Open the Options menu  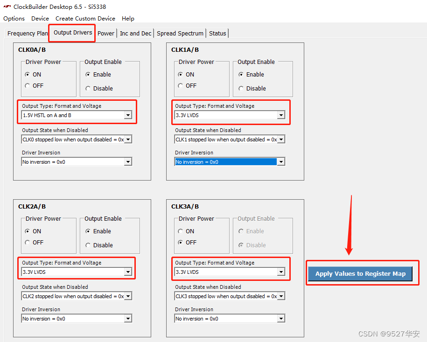pyautogui.click(x=14, y=19)
